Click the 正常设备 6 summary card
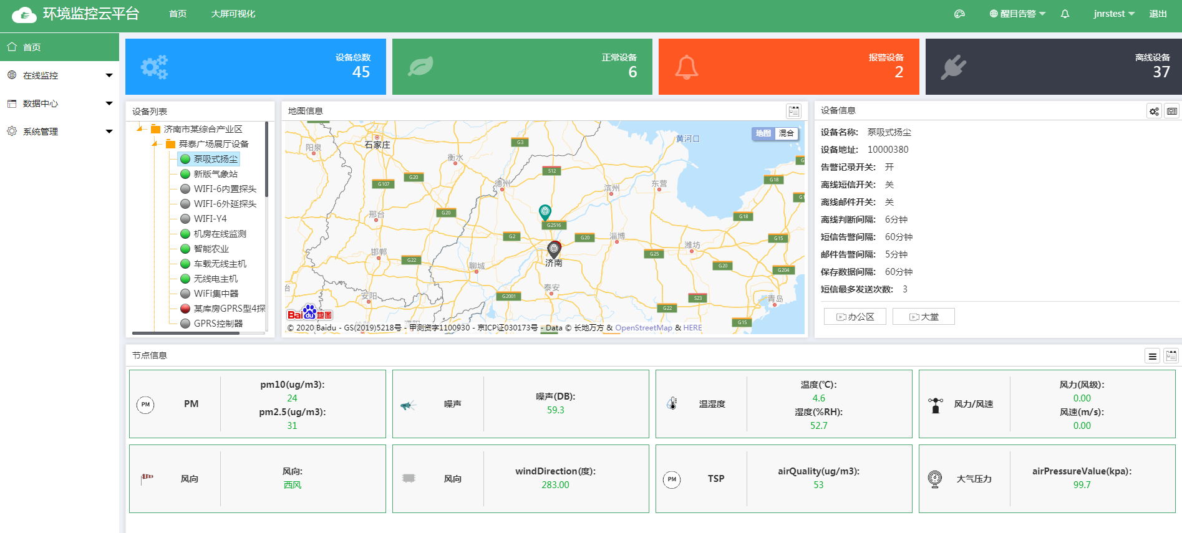The image size is (1182, 533). [522, 67]
